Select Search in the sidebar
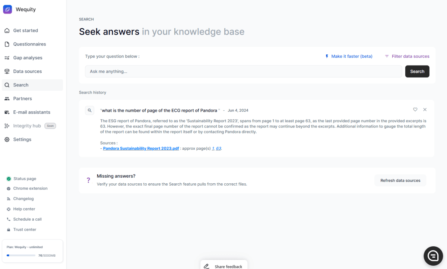Image resolution: width=447 pixels, height=269 pixels. (32, 85)
